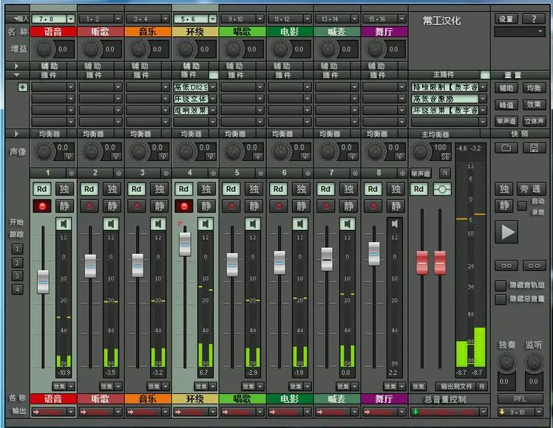Invert phase on channel 6 pan
Screen dimensions: 553x428
click(305, 156)
